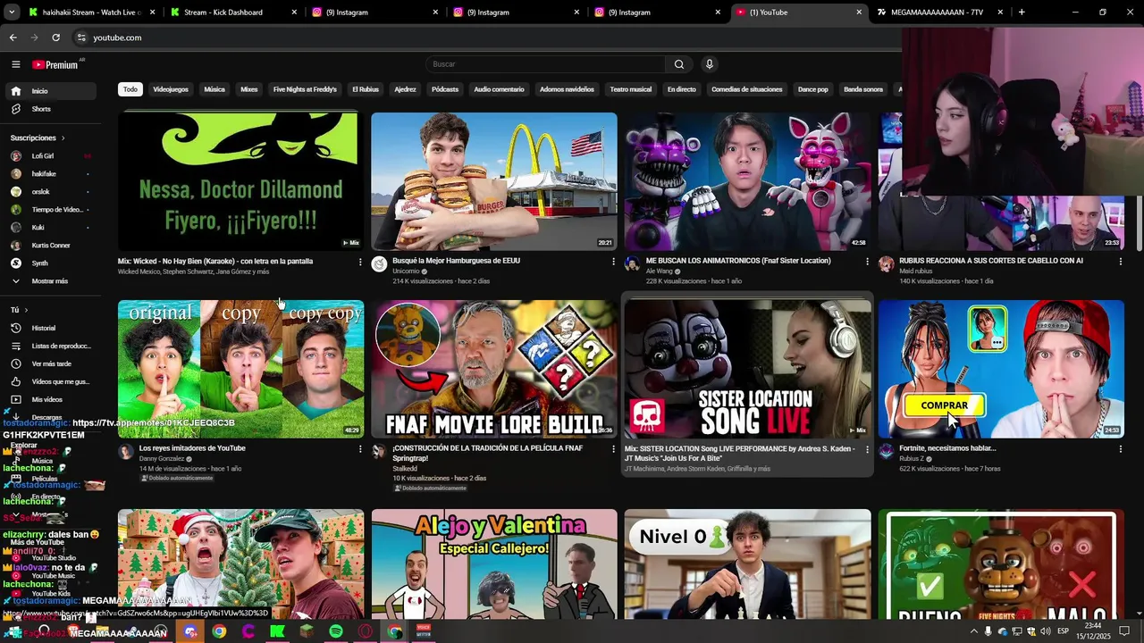This screenshot has width=1144, height=643.
Task: Open the Kurtis Conner subscription
Action: 52,246
